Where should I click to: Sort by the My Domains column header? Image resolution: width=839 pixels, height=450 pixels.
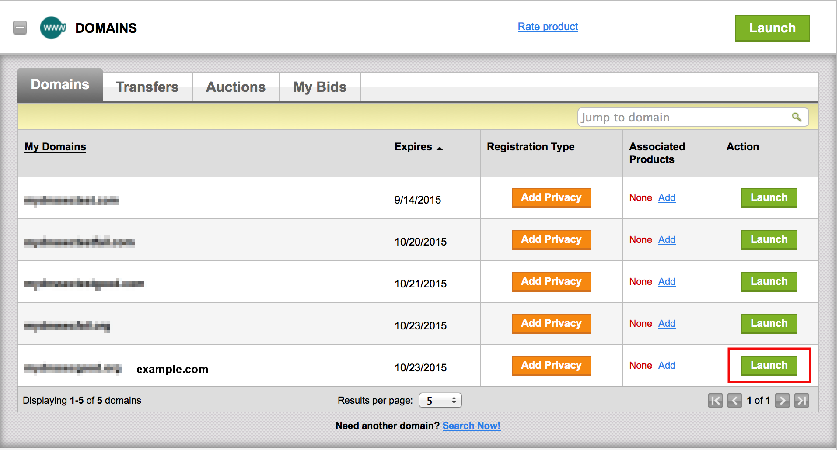[x=55, y=147]
